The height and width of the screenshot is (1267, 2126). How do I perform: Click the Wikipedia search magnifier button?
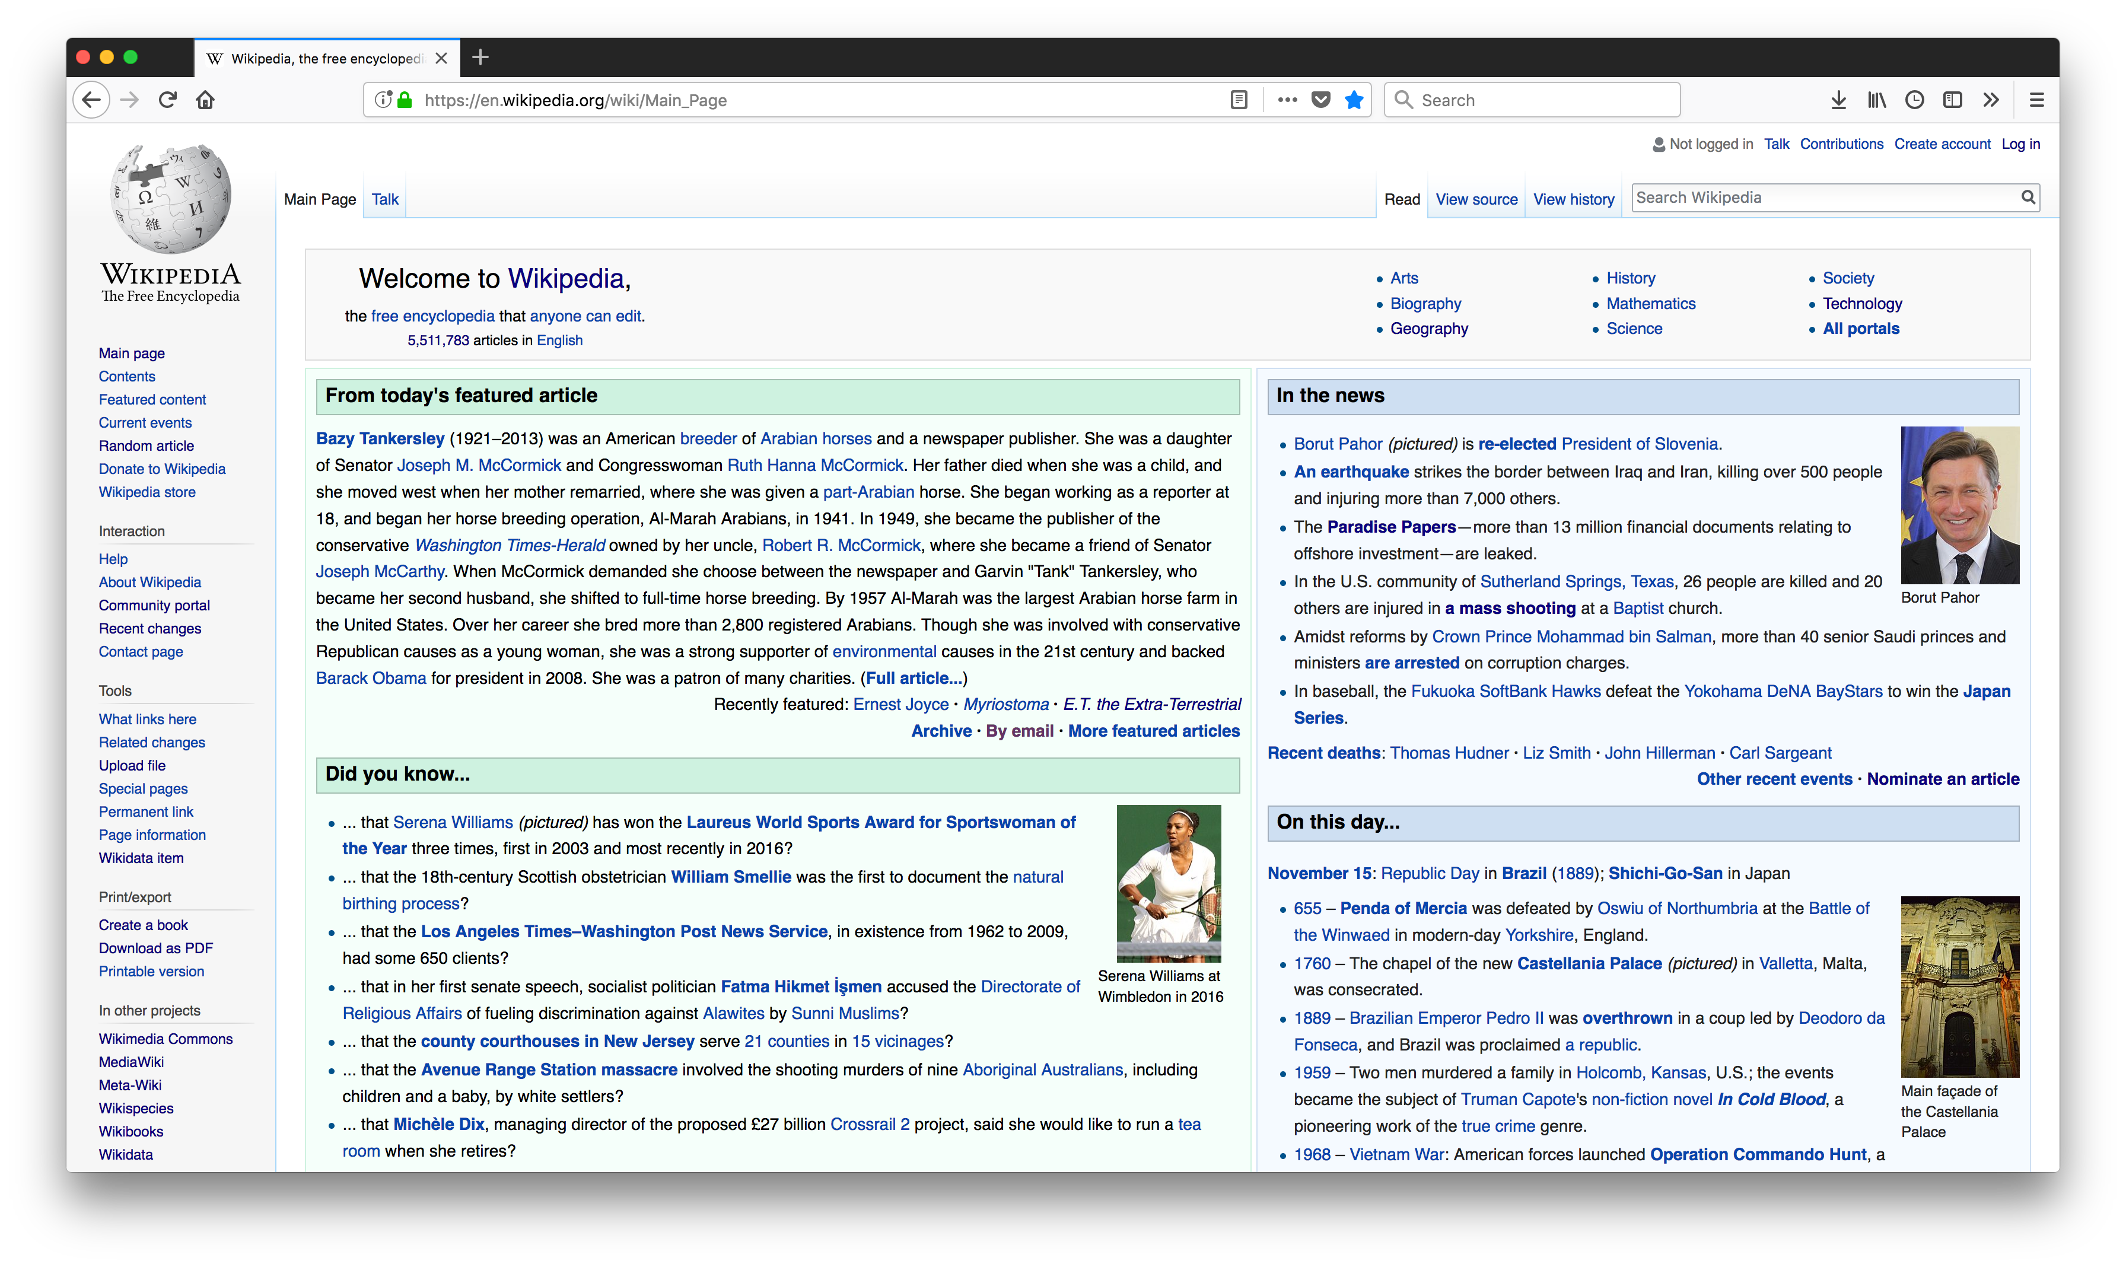[2028, 197]
